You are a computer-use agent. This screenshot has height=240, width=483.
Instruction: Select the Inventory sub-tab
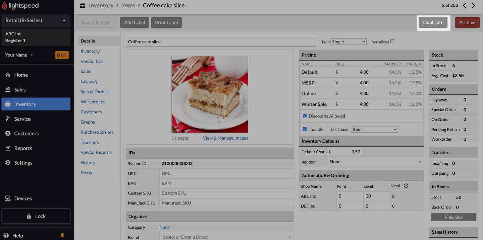tap(90, 51)
